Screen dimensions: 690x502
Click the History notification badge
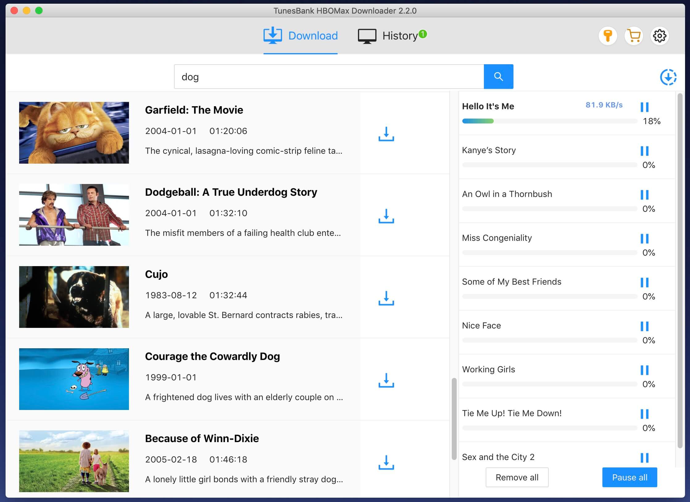(x=423, y=34)
